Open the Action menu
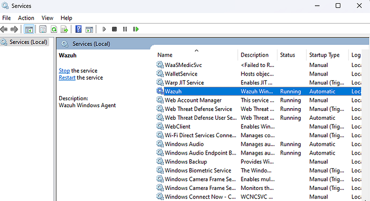Image resolution: width=370 pixels, height=201 pixels. click(x=26, y=18)
